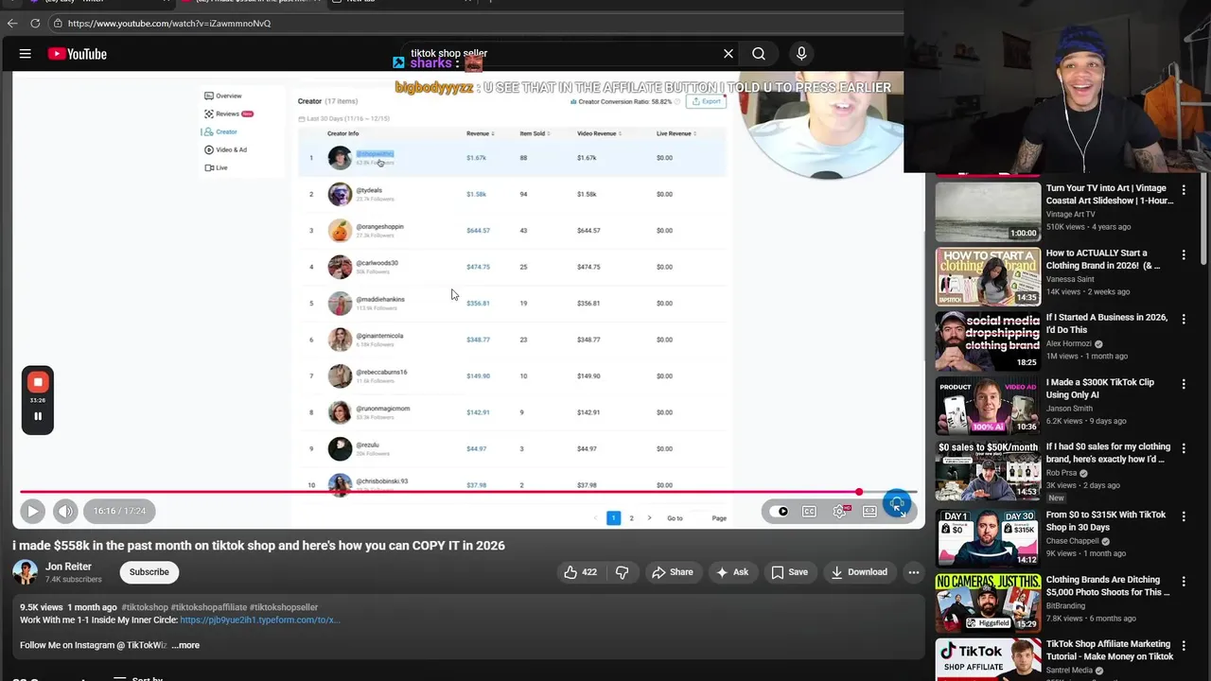Click the red scrubber handle on the timeline
1211x681 pixels.
[x=859, y=492]
